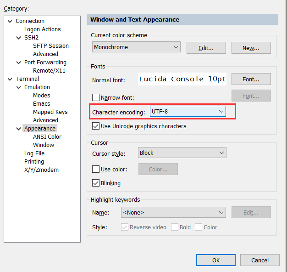Open the Current color scheme dropdown
287x272 pixels.
pos(136,47)
